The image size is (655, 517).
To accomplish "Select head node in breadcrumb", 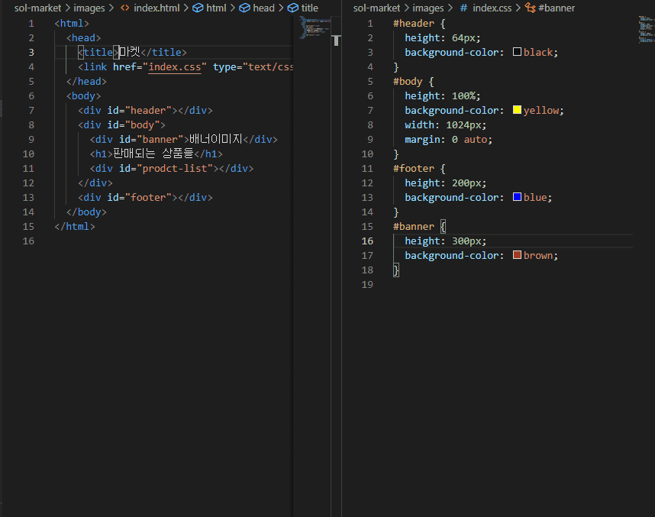I will click(x=263, y=8).
